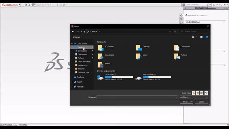Select the Videos folder
Image resolution: width=229 pixels, height=129 pixels.
tap(104, 65)
